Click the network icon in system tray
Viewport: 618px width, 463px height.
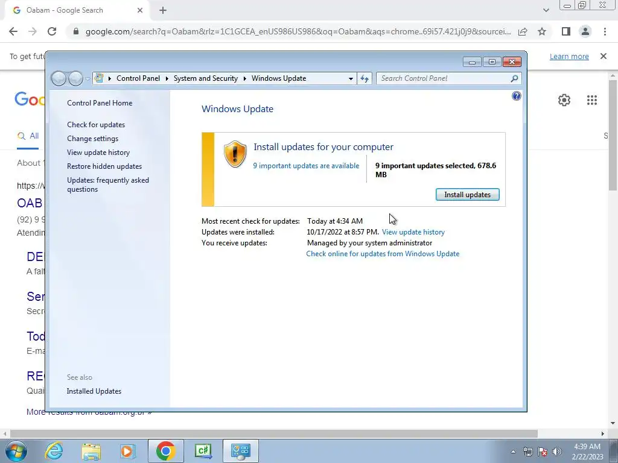tap(527, 452)
